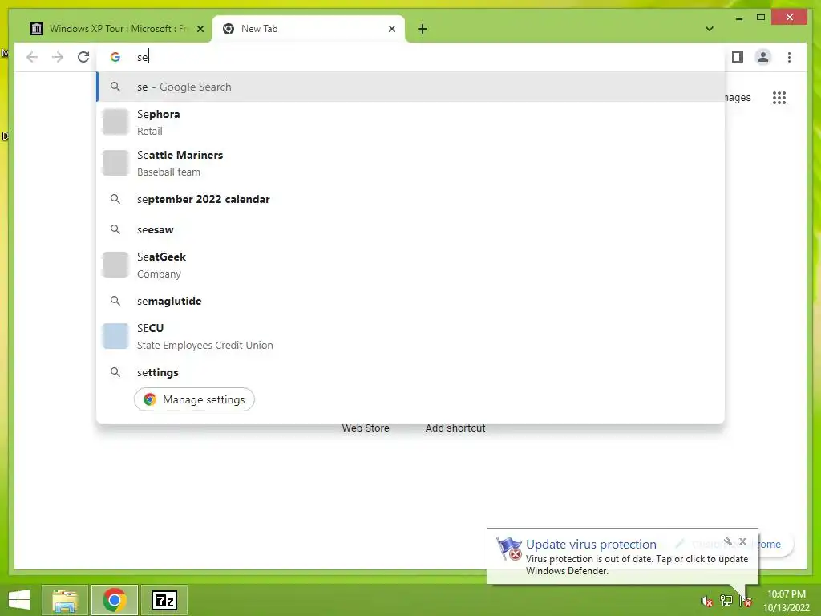Open Chrome's three-dot menu
Screen dimensions: 821x616
pos(789,57)
